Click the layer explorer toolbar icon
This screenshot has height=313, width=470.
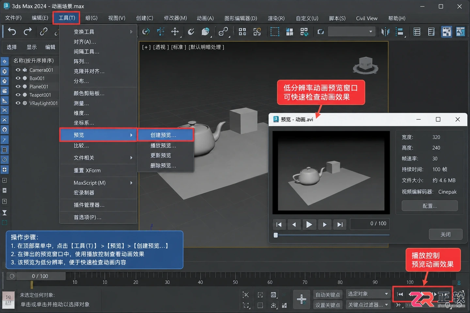(x=417, y=32)
